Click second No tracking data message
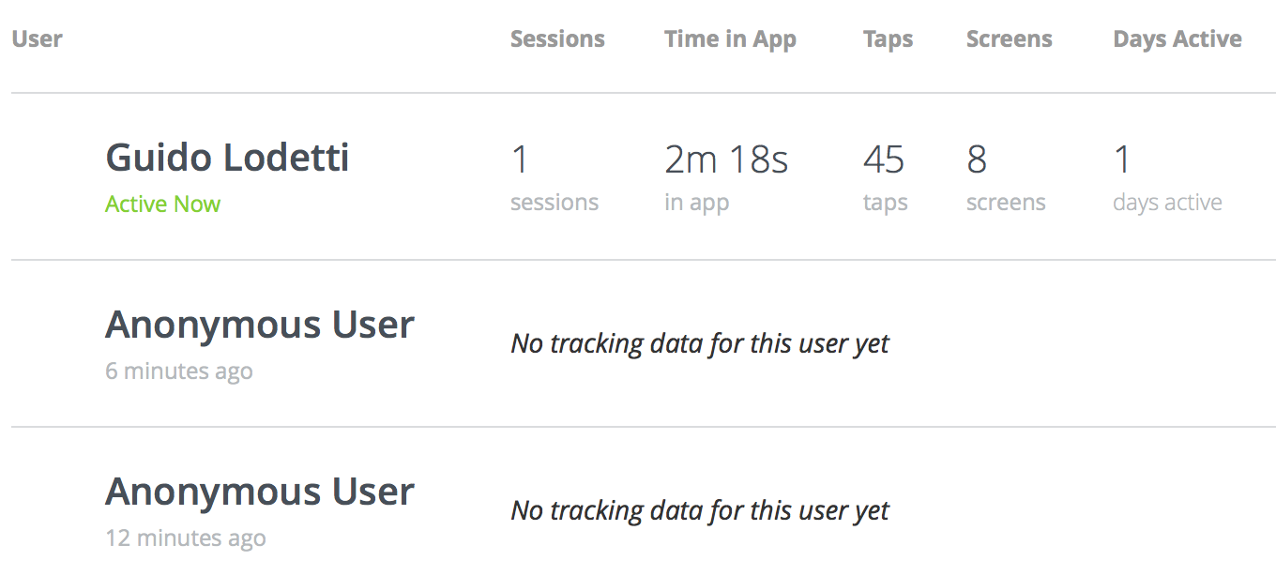1276x576 pixels. (x=699, y=511)
